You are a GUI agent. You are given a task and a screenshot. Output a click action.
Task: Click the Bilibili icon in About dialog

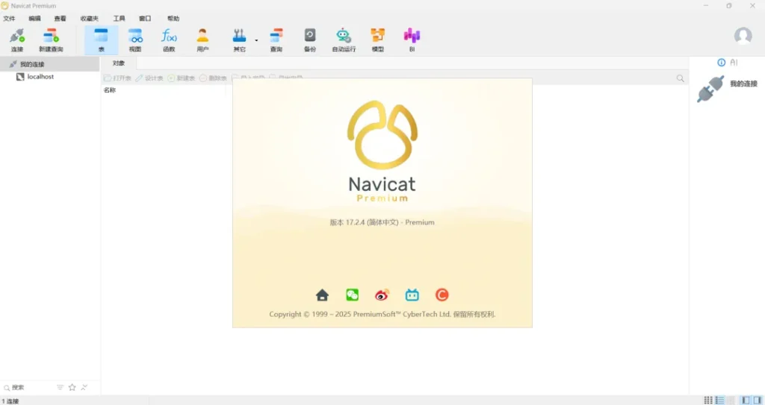click(x=412, y=295)
